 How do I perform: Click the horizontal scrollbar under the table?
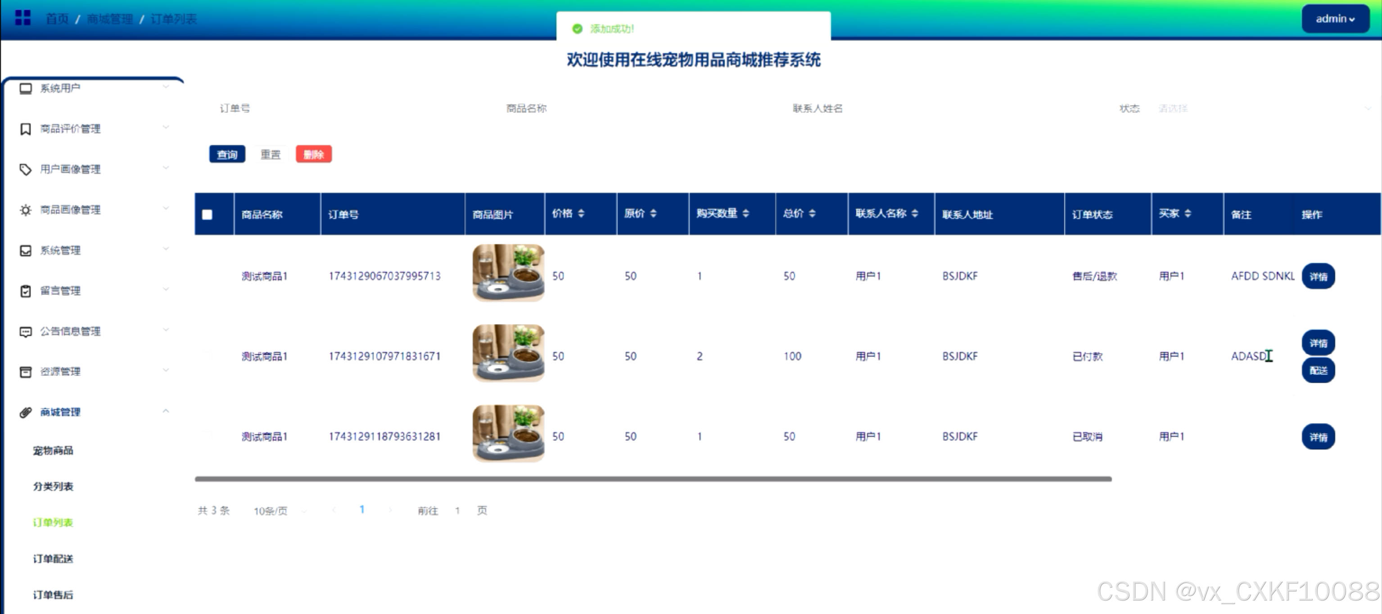652,479
